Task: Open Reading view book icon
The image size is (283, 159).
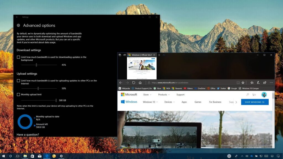Action: (238, 83)
